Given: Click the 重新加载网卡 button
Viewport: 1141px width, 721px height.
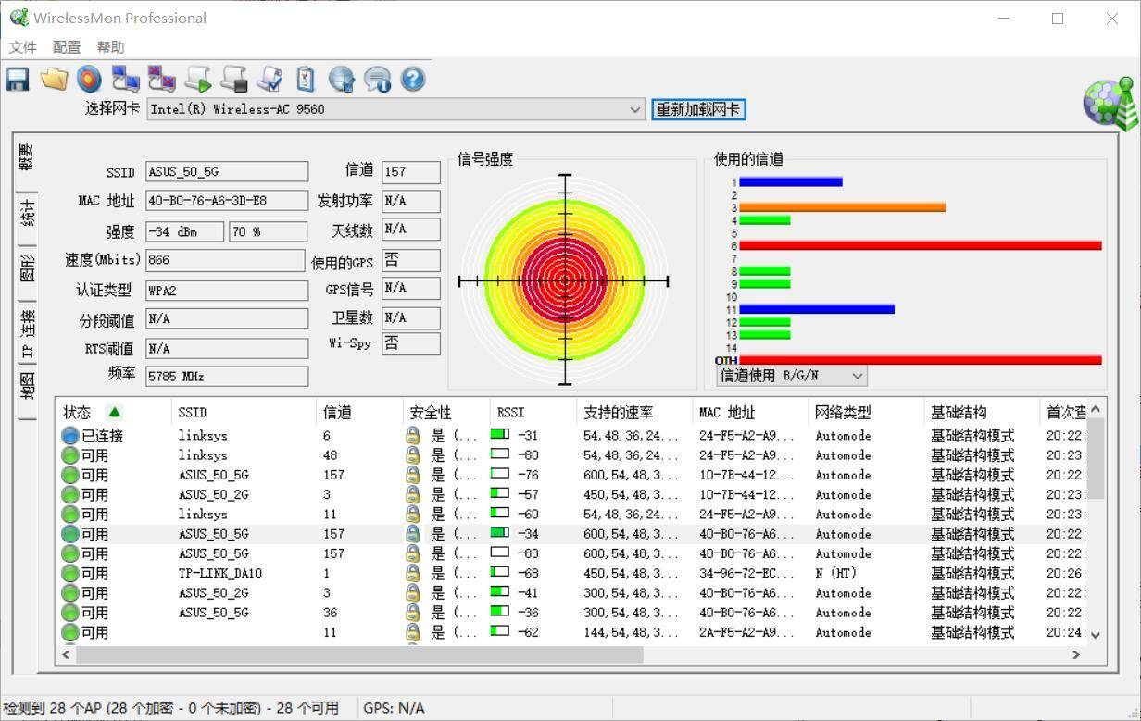Looking at the screenshot, I should click(x=698, y=109).
